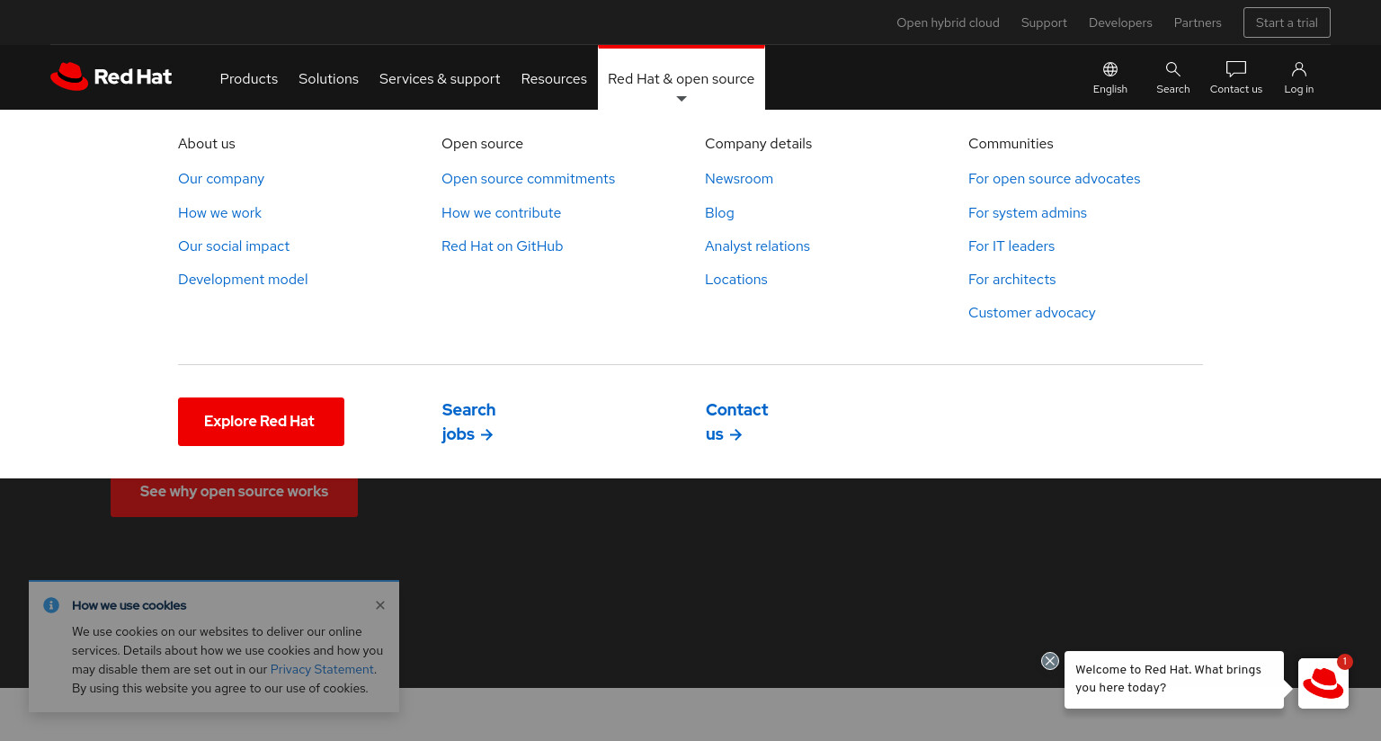This screenshot has width=1381, height=741.
Task: Open the Search magnifier icon
Action: [x=1173, y=77]
